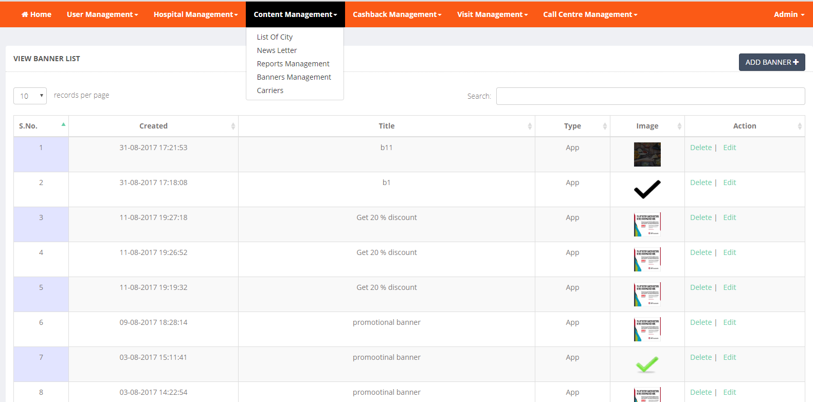Delete banner created 11-08-2017 19:26:52

point(701,252)
